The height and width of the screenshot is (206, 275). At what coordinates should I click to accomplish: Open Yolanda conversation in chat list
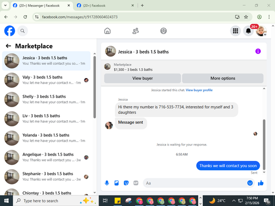pyautogui.click(x=46, y=138)
